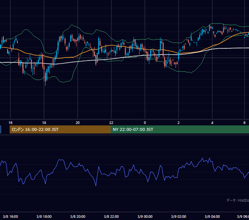The width and height of the screenshot is (249, 220).
Task: Click the 3/9 04:00 axis label
Action: click(x=212, y=216)
